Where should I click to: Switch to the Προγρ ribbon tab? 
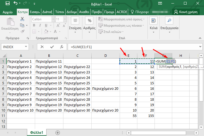click(109, 12)
